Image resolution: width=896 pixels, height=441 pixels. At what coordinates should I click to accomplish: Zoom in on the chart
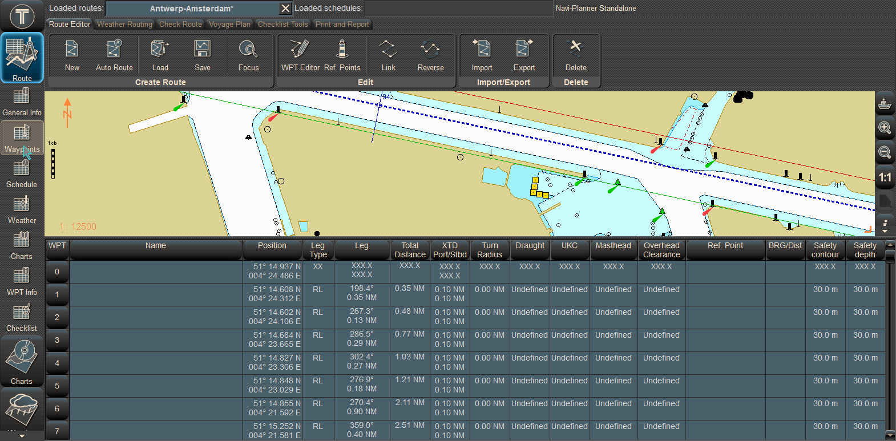coord(885,128)
